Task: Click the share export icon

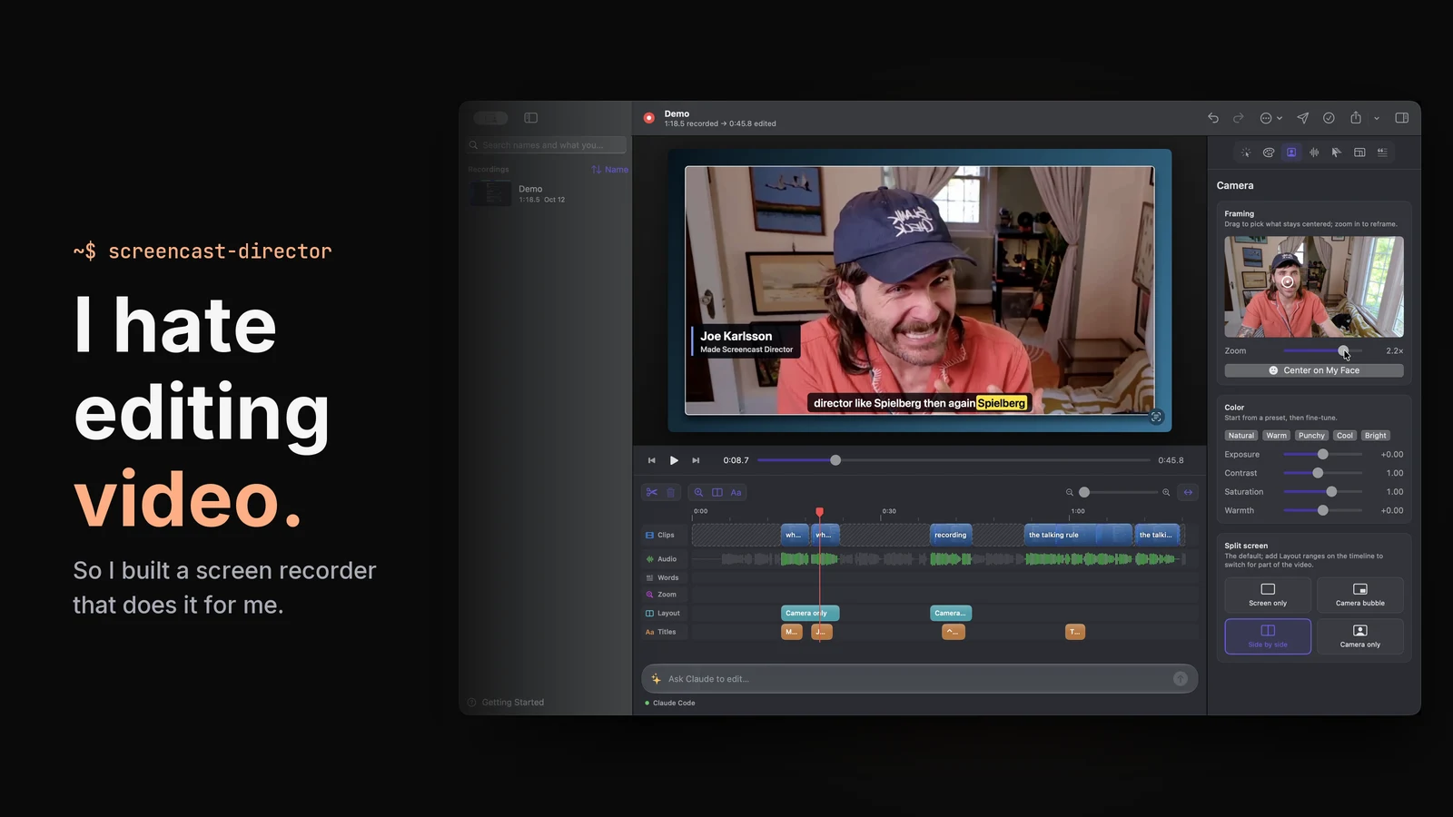Action: 1356,118
